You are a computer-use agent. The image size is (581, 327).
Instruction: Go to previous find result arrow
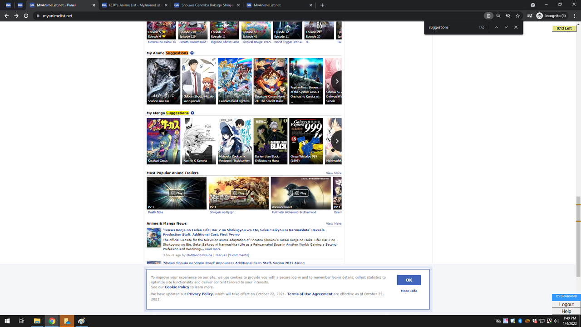[497, 27]
